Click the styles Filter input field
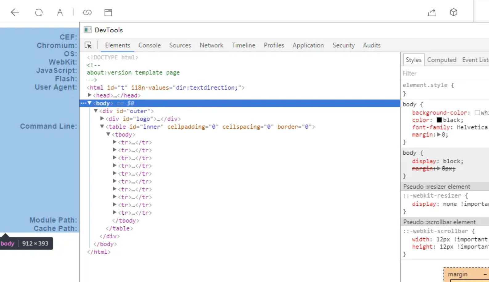The height and width of the screenshot is (282, 489). click(x=446, y=73)
